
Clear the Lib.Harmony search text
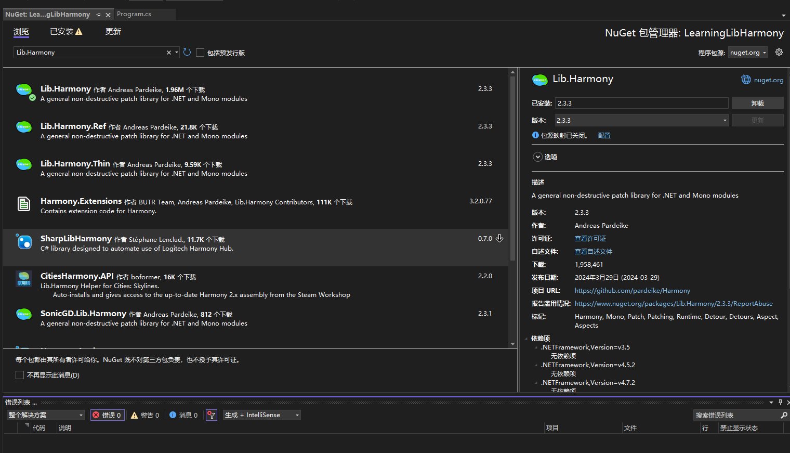[x=168, y=53]
